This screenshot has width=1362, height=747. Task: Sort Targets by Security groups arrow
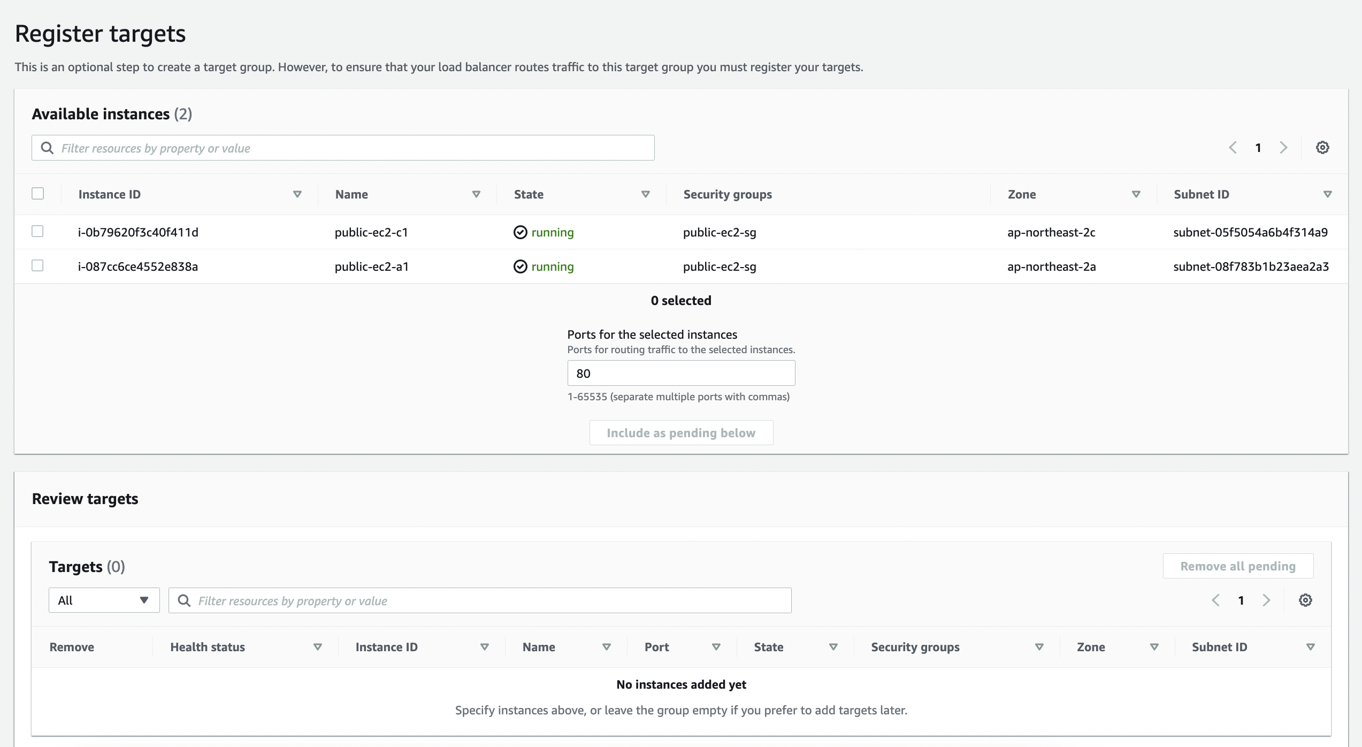pos(1039,647)
